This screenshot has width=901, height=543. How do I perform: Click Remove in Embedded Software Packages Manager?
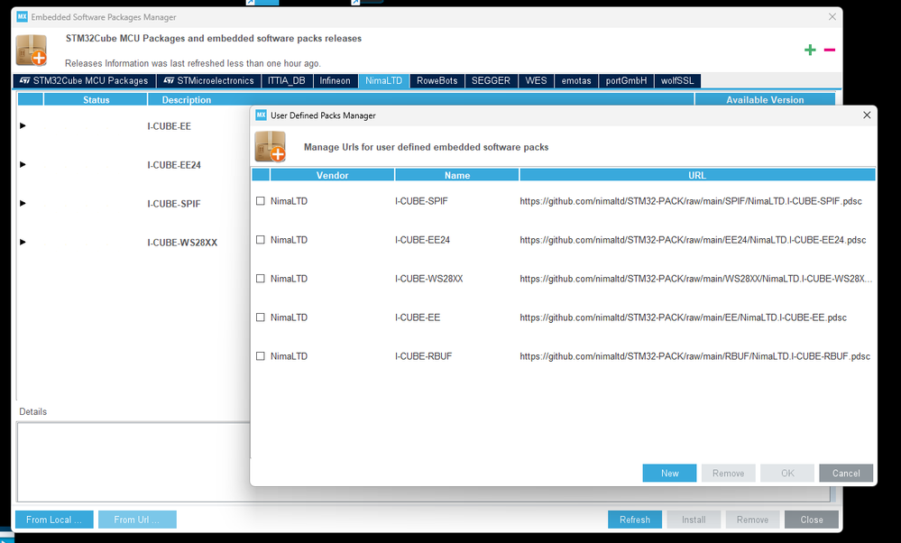point(752,520)
